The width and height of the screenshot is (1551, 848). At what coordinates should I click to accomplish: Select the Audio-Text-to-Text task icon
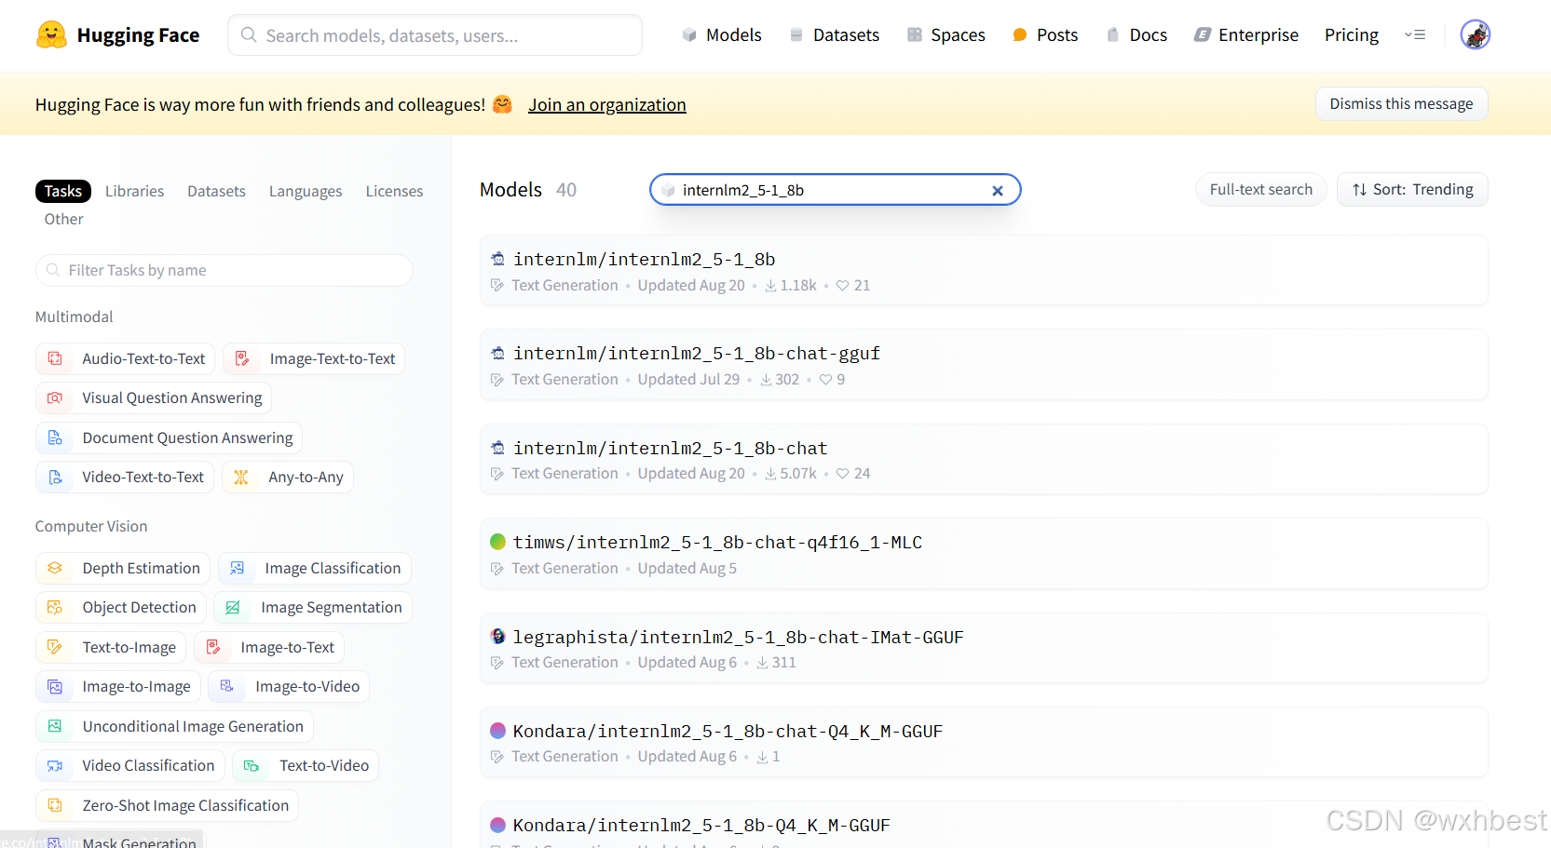click(55, 358)
